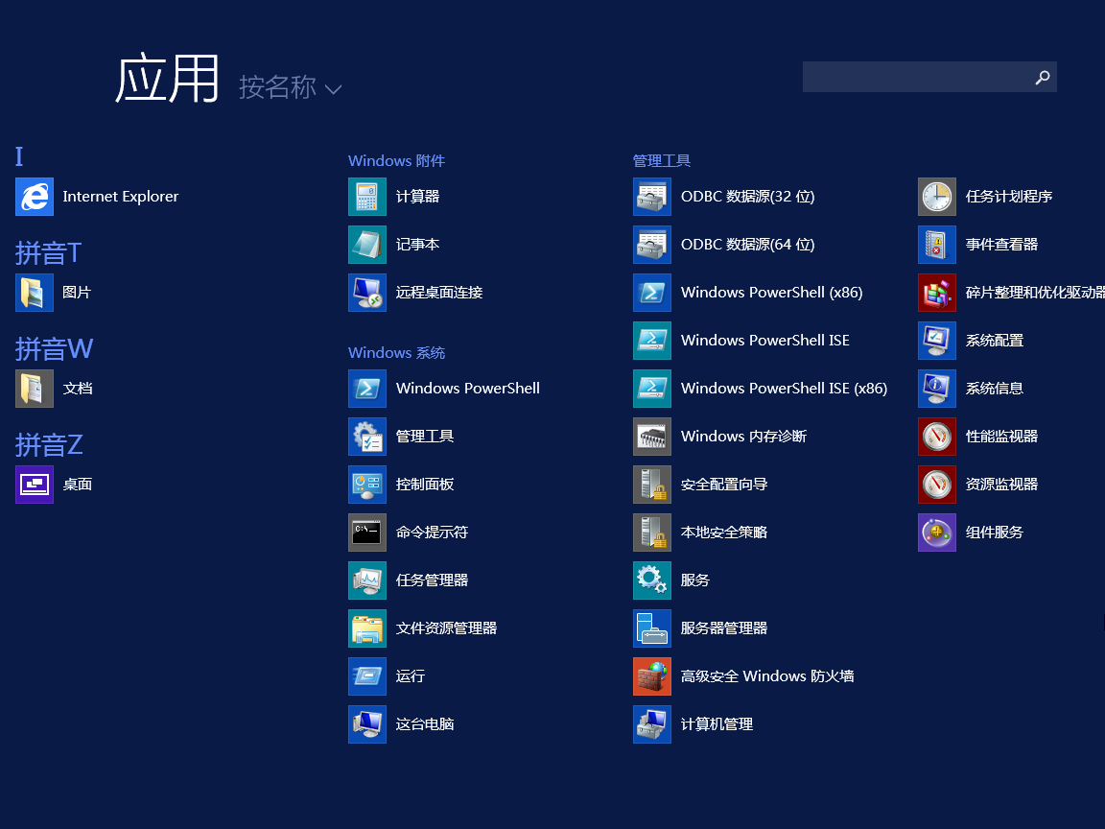Launch the 桌面 tile icon
The image size is (1105, 829).
tap(35, 485)
